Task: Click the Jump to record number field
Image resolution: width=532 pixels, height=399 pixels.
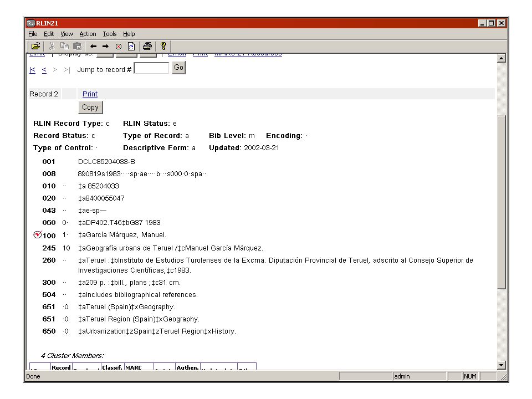Action: coord(151,68)
